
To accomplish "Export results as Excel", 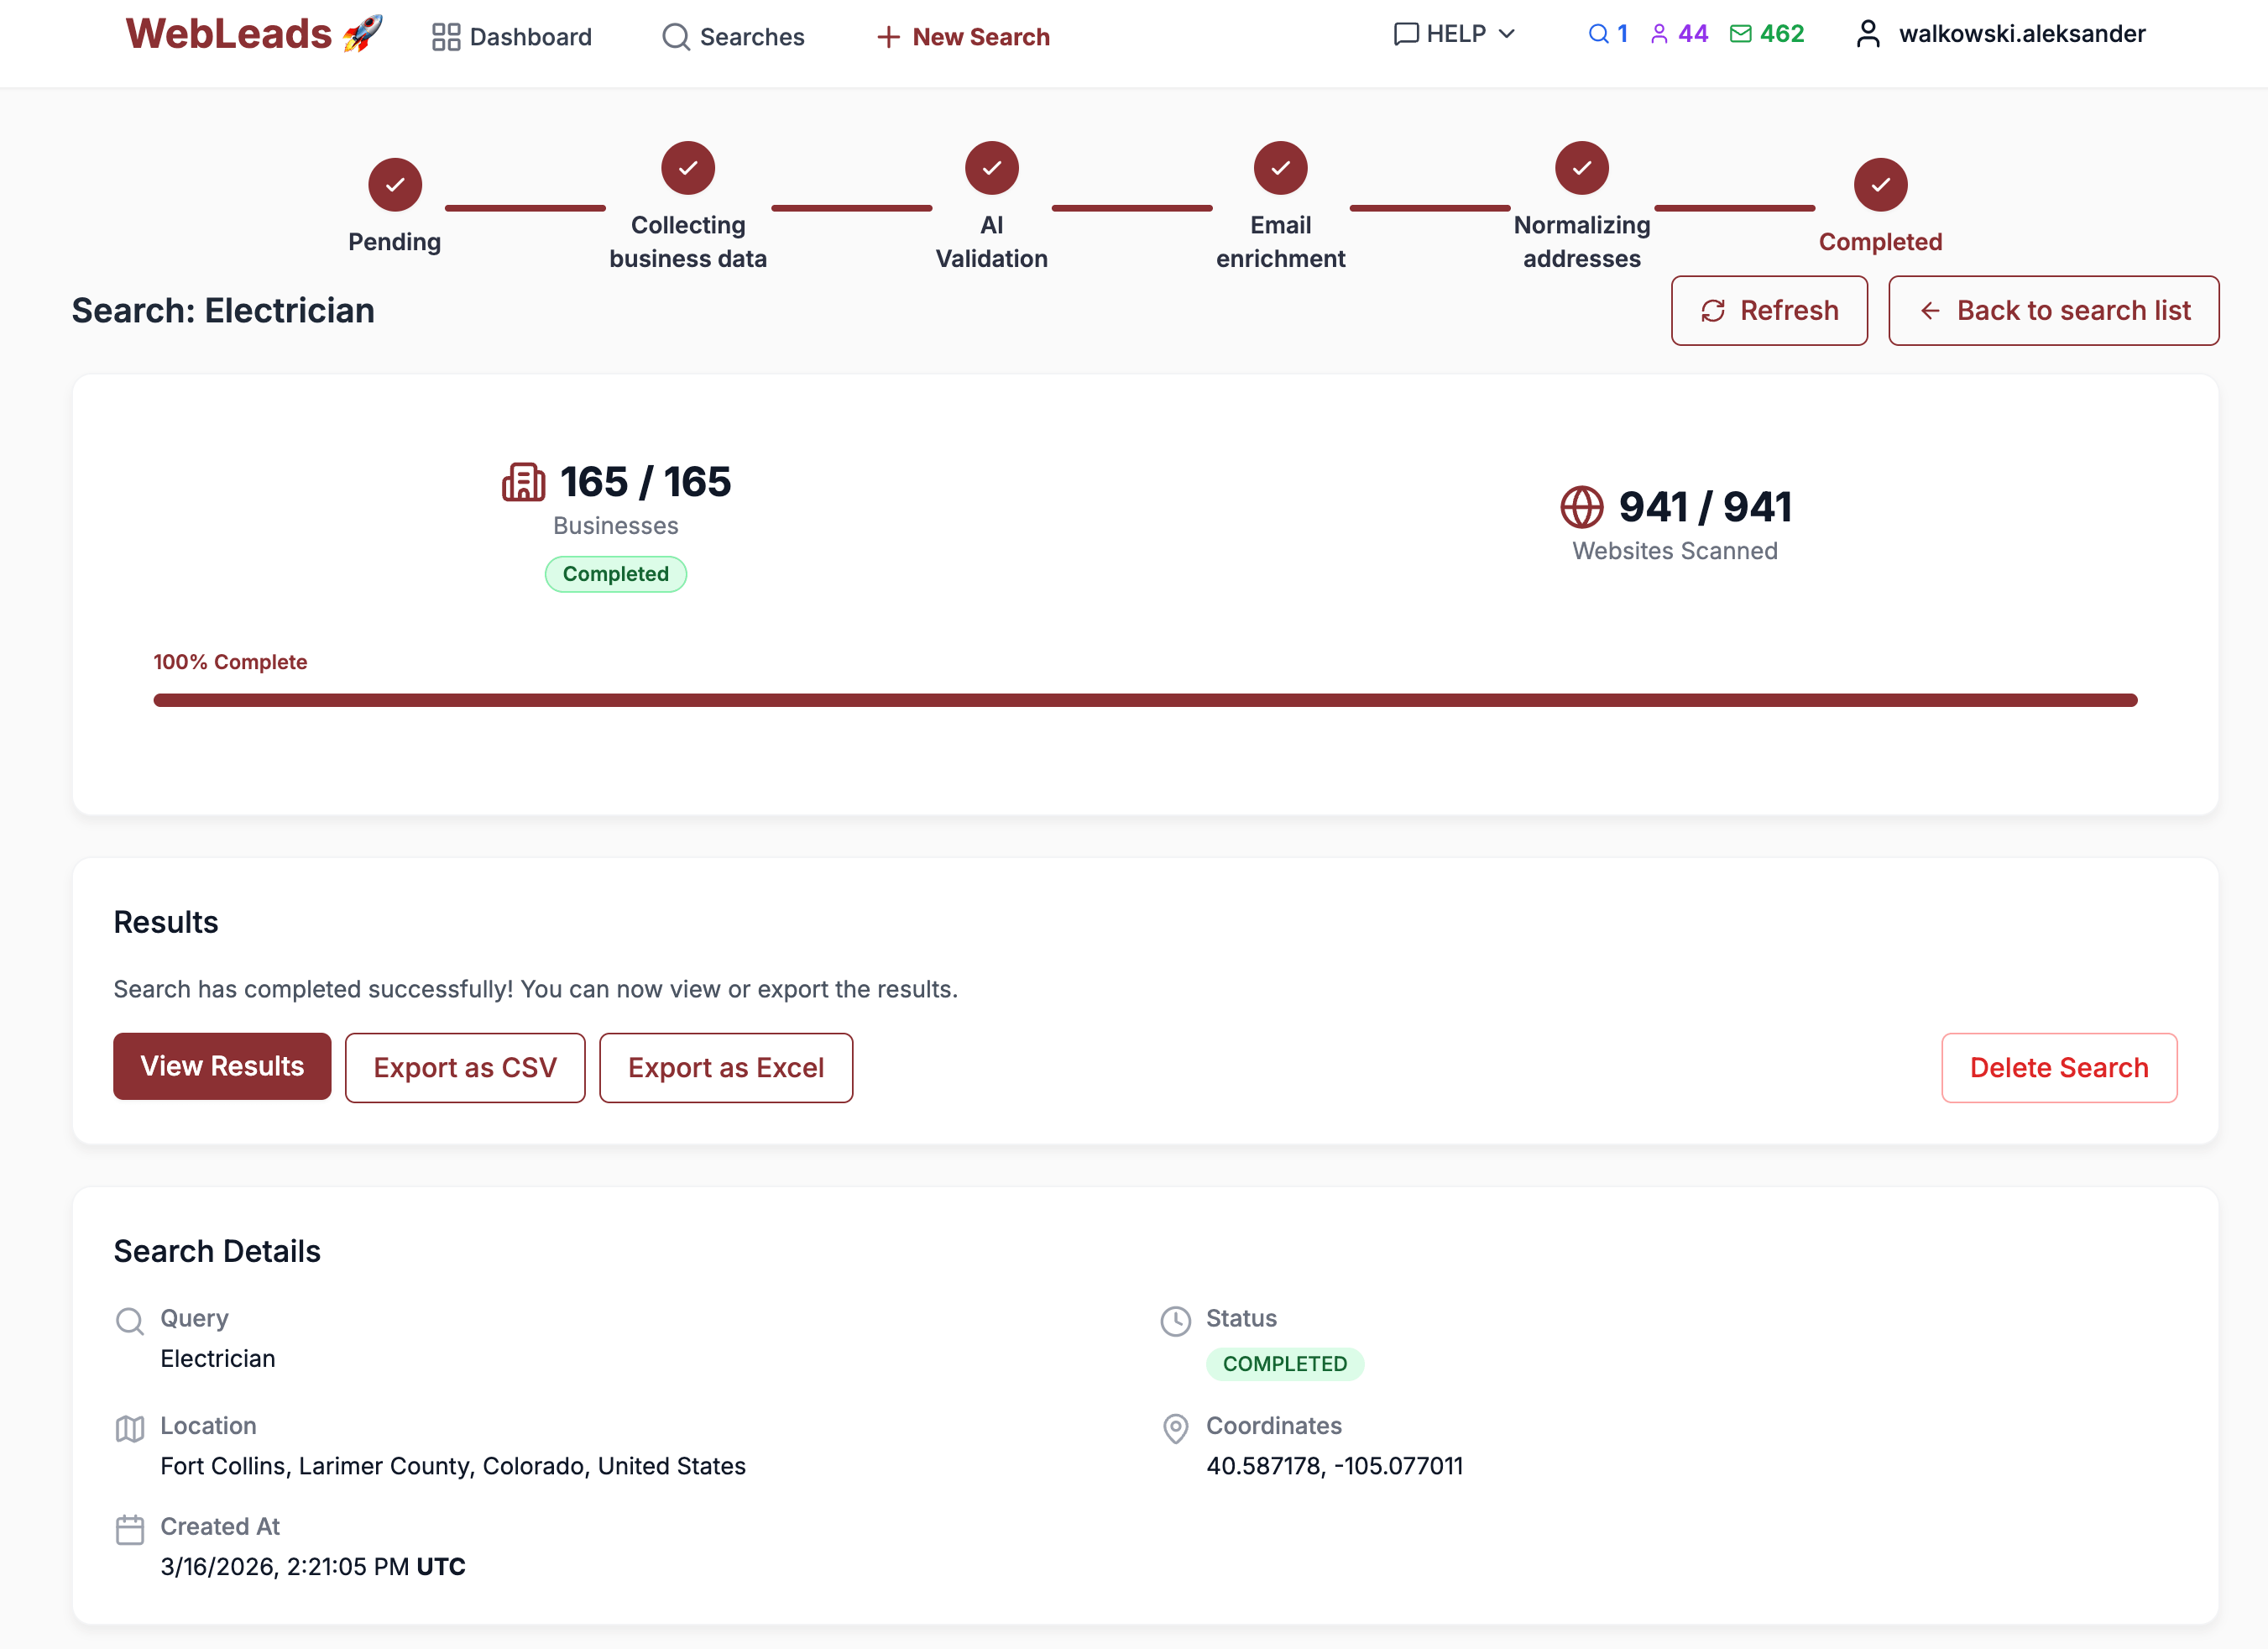I will pos(726,1067).
